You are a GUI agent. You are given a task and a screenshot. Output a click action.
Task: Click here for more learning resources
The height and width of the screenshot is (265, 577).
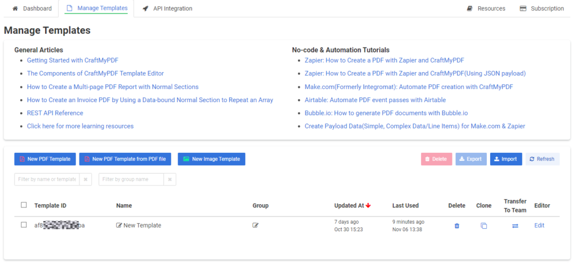(80, 126)
